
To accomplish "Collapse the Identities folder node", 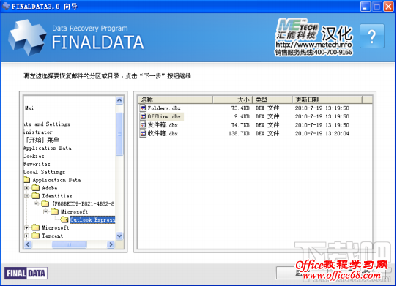I will coord(26,196).
